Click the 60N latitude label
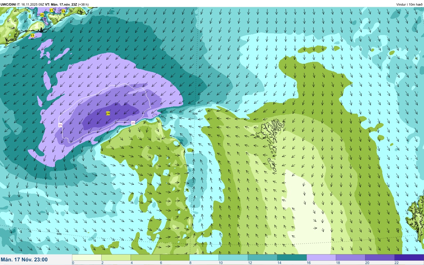Screen dimensions: 424x265 59,234
